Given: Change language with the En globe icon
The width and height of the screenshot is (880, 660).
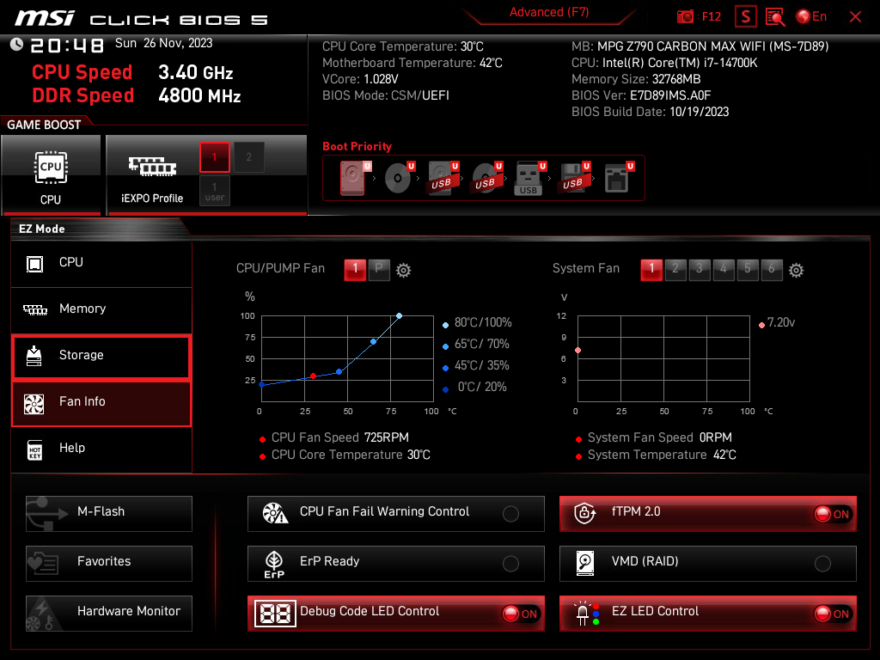Looking at the screenshot, I should coord(811,16).
